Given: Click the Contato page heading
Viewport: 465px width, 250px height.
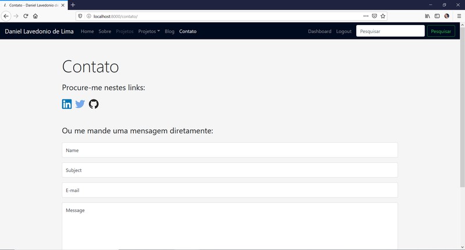Looking at the screenshot, I should click(91, 66).
